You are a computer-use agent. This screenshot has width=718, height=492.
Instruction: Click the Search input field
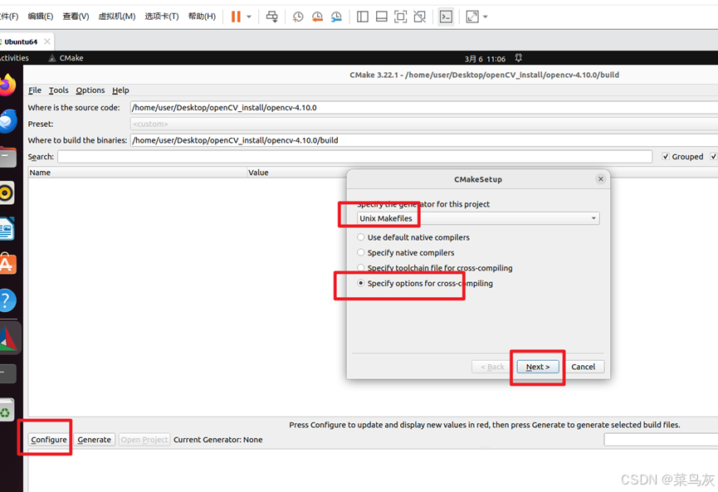pos(355,157)
